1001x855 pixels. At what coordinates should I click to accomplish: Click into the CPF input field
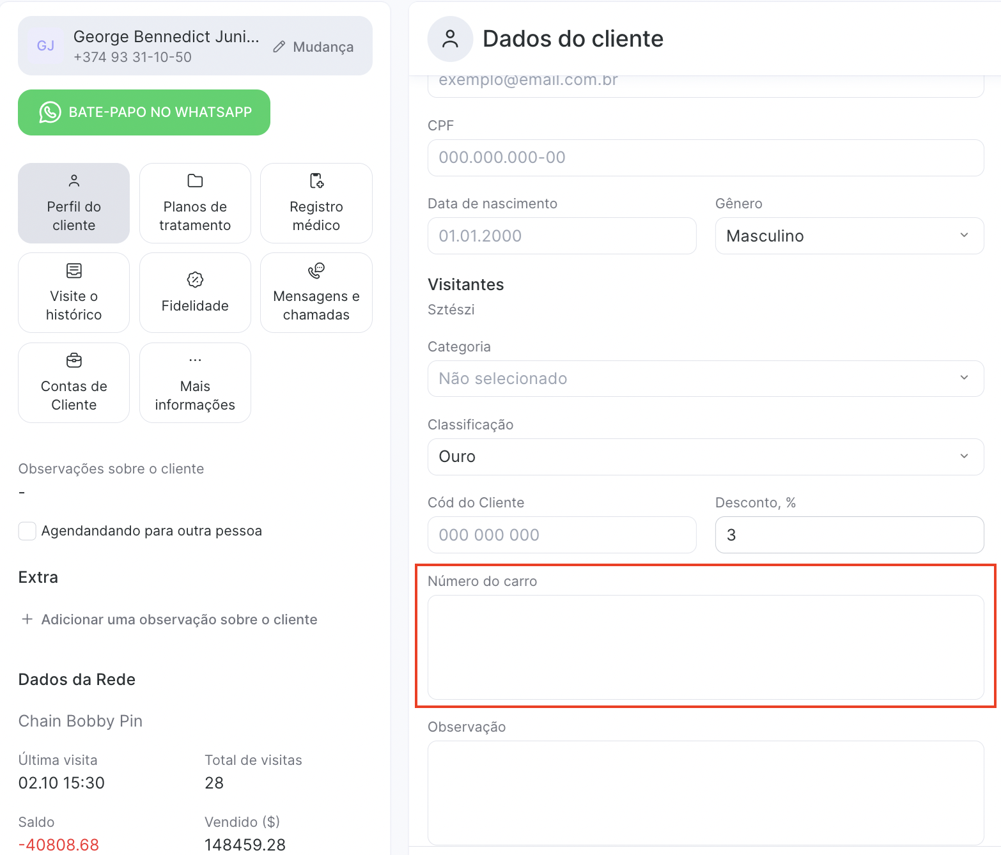705,158
